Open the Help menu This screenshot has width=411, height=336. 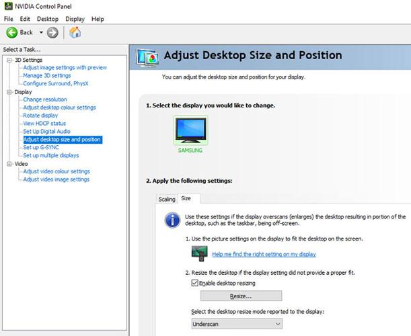click(98, 19)
